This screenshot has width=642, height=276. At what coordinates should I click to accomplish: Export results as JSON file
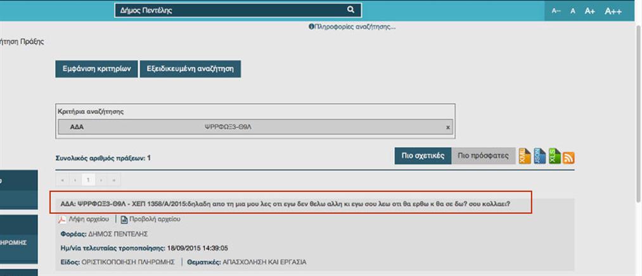point(539,156)
